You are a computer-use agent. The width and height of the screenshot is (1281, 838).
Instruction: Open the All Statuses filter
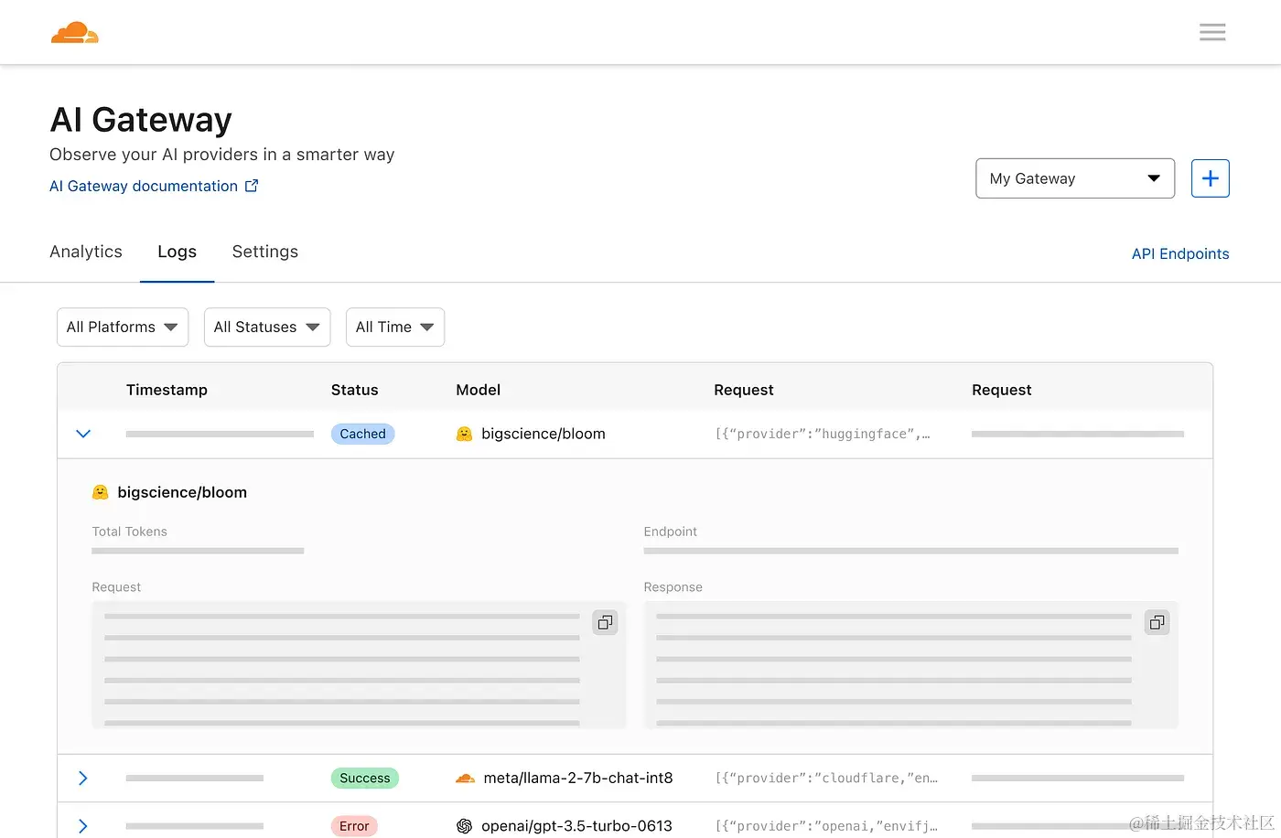coord(267,327)
